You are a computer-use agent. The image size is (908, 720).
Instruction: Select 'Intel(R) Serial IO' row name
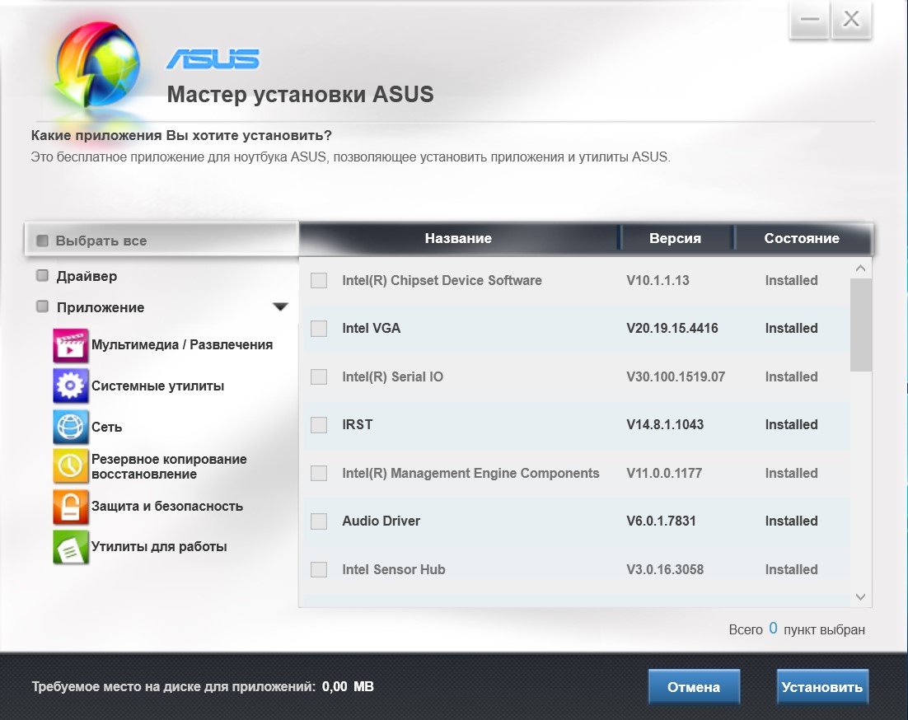(x=393, y=376)
